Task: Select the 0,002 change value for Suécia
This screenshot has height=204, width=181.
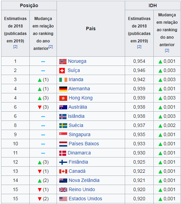Action: pos(169,125)
